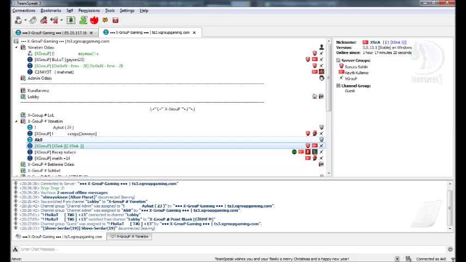The image size is (466, 262).
Task: Click the Disconnect from server toolbar icon
Action: point(33,20)
